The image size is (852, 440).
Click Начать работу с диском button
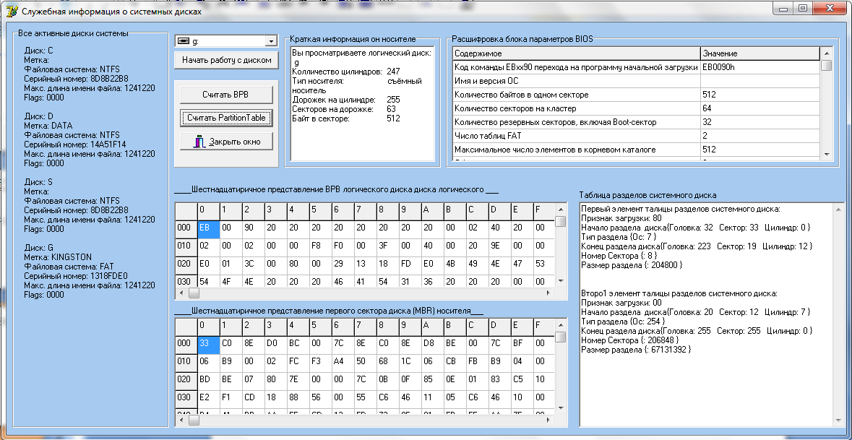[x=226, y=60]
